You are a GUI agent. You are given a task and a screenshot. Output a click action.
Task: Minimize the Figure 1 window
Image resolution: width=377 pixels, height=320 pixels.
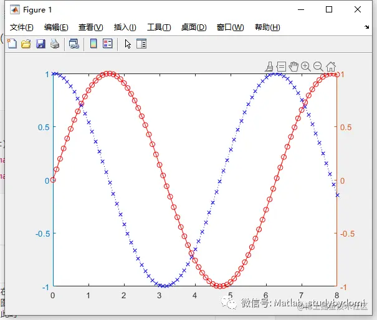(x=301, y=9)
